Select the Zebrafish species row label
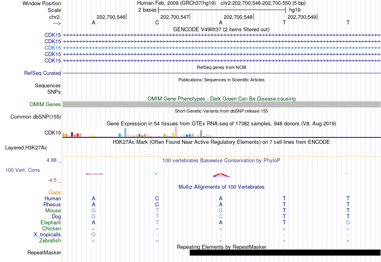Image resolution: width=381 pixels, height=262 pixels. (50, 241)
